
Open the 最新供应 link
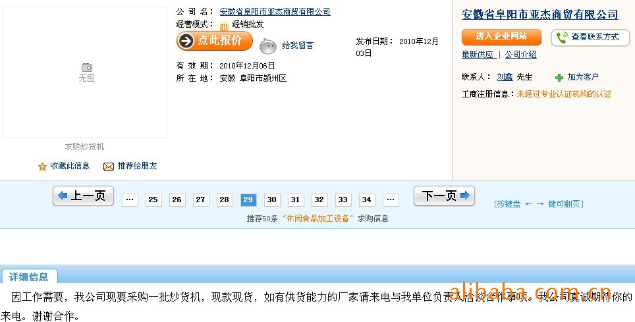click(x=478, y=54)
